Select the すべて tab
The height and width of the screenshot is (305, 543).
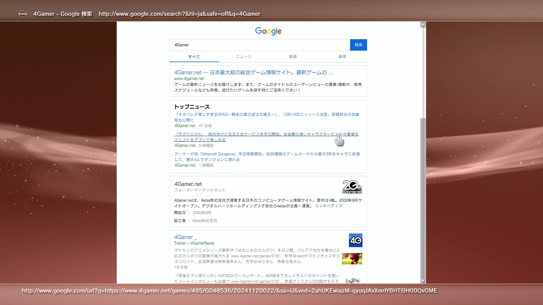(194, 57)
